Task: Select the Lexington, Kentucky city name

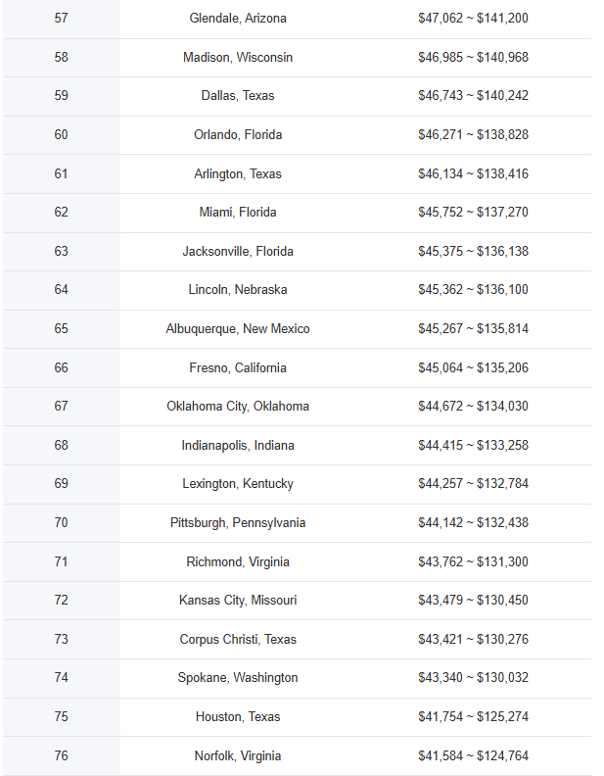Action: click(x=238, y=483)
